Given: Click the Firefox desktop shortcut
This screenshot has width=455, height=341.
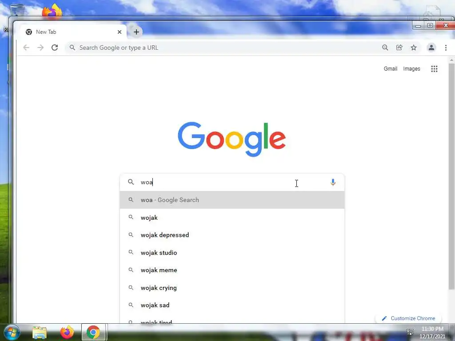Looking at the screenshot, I should [x=52, y=11].
